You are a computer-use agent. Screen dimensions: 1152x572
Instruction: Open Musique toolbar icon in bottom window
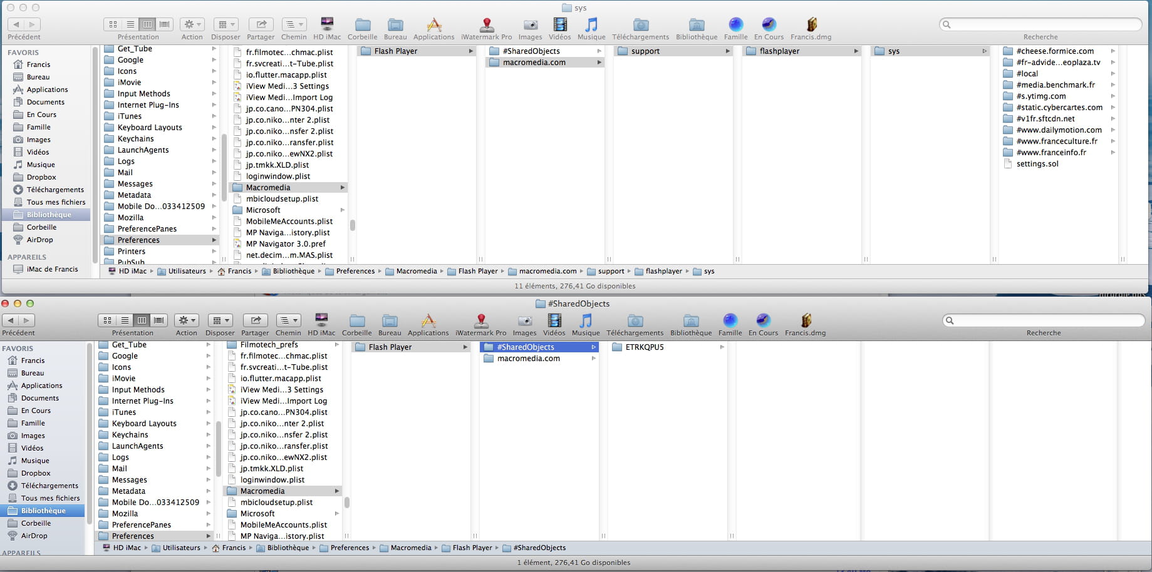coord(586,320)
